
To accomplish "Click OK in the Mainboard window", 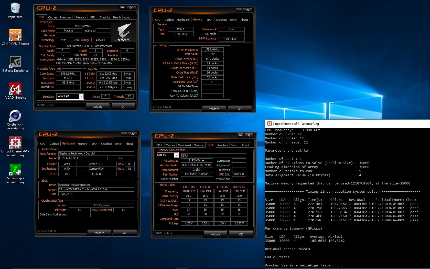I will point(125,233).
